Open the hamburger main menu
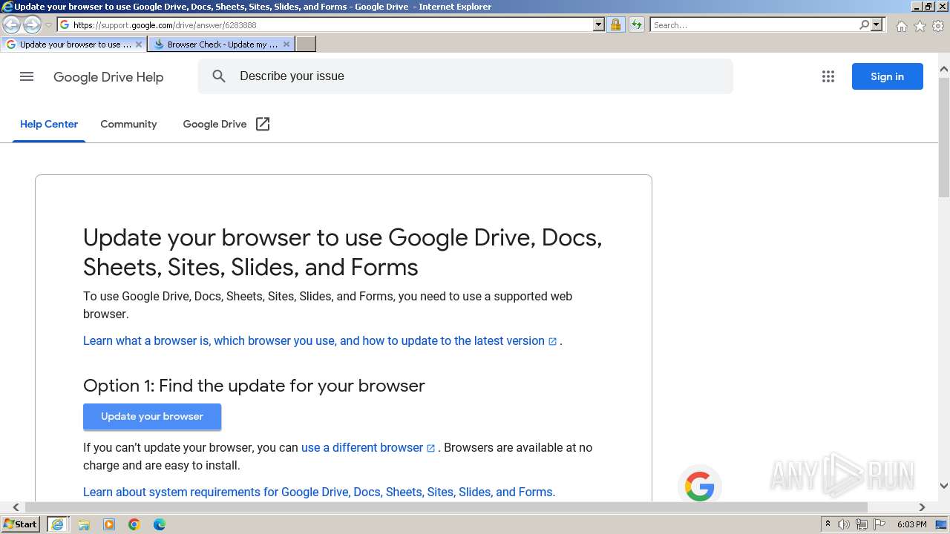Screen dimensions: 950x534 [27, 76]
